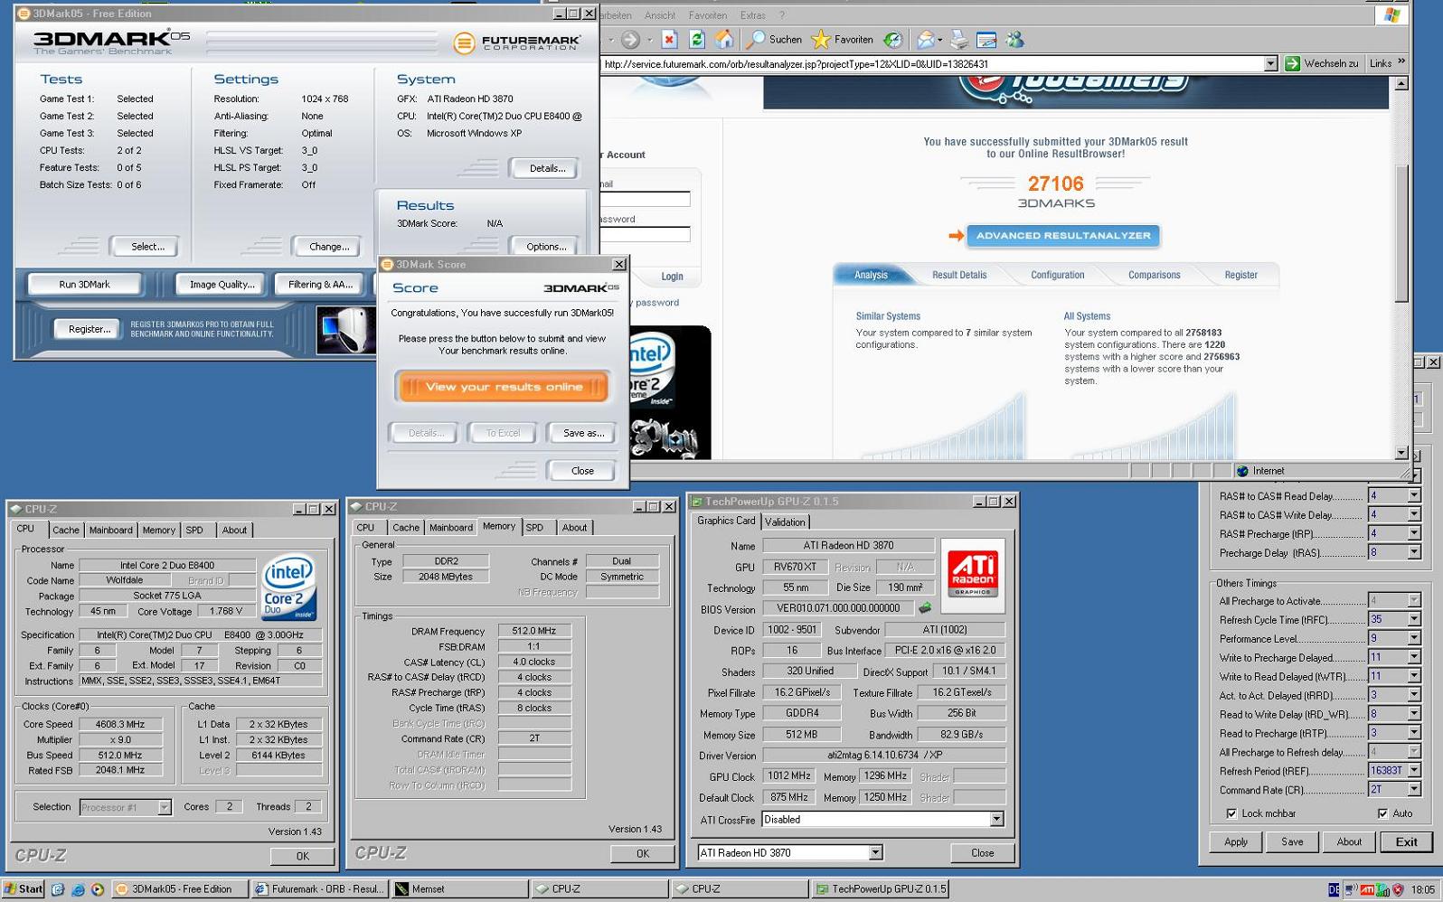
Task: Click the browser scrollbar down arrow
Action: click(x=1401, y=453)
